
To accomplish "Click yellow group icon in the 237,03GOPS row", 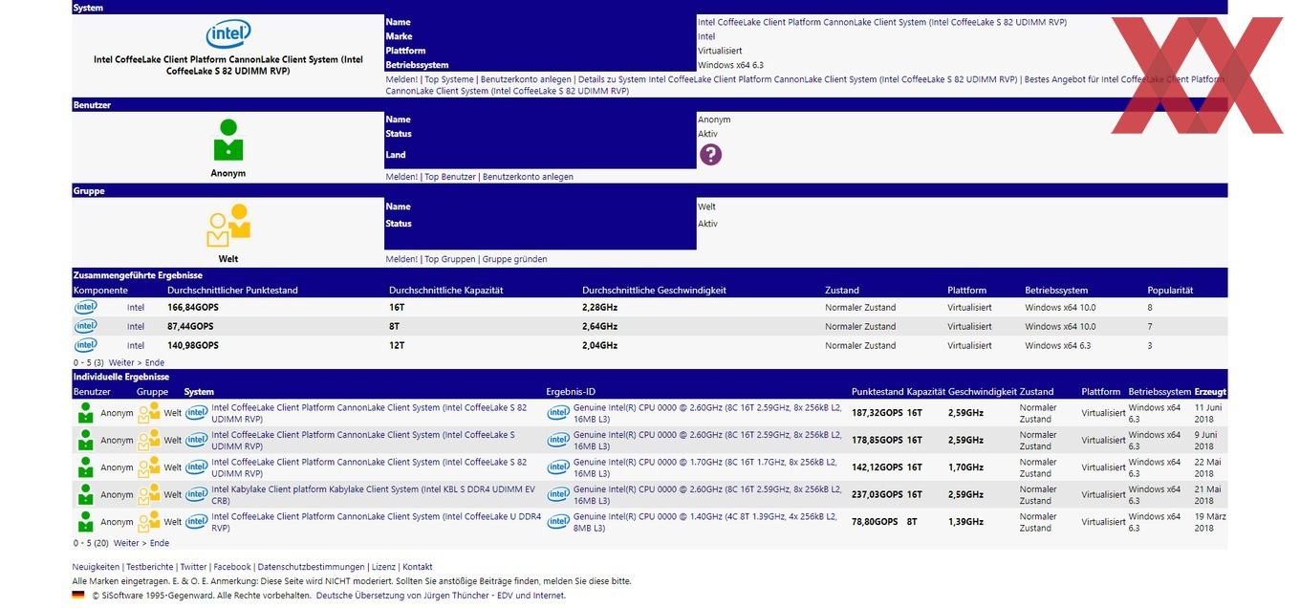I will click(x=148, y=494).
